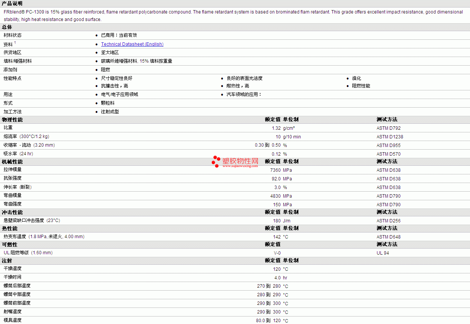470x324 pixels.
Task: Click the "注射" section header
Action: (x=7, y=261)
